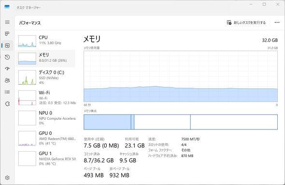This screenshot has height=185, width=285.
Task: Click the new task icon
Action: (229, 23)
